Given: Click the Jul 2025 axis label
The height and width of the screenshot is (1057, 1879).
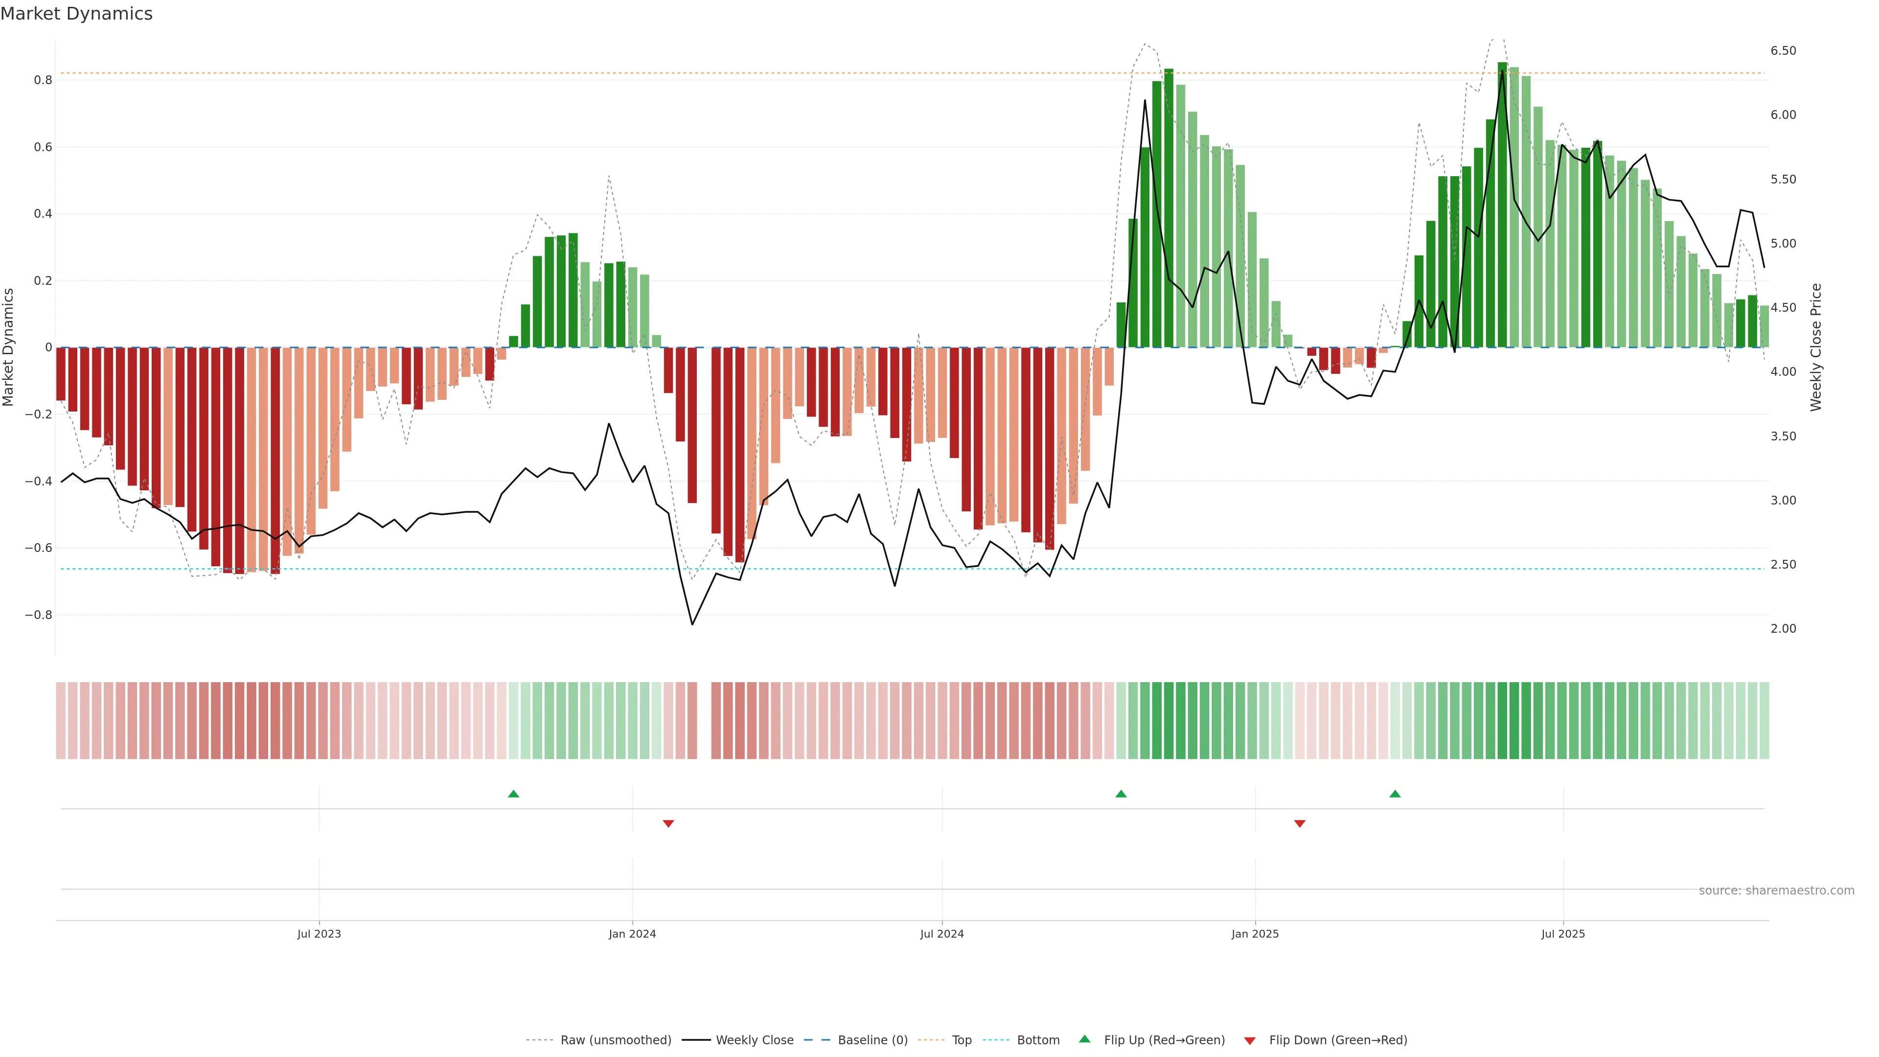Looking at the screenshot, I should pyautogui.click(x=1562, y=934).
